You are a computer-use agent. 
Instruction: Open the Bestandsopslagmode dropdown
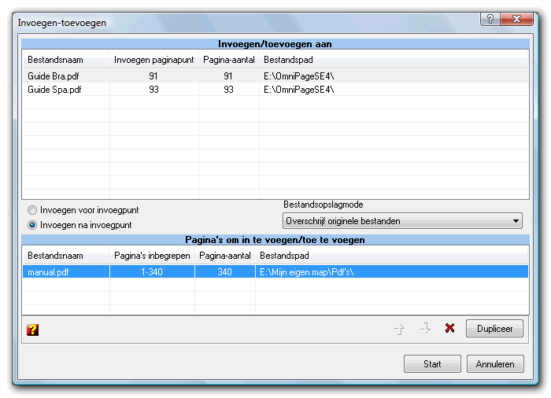[402, 221]
